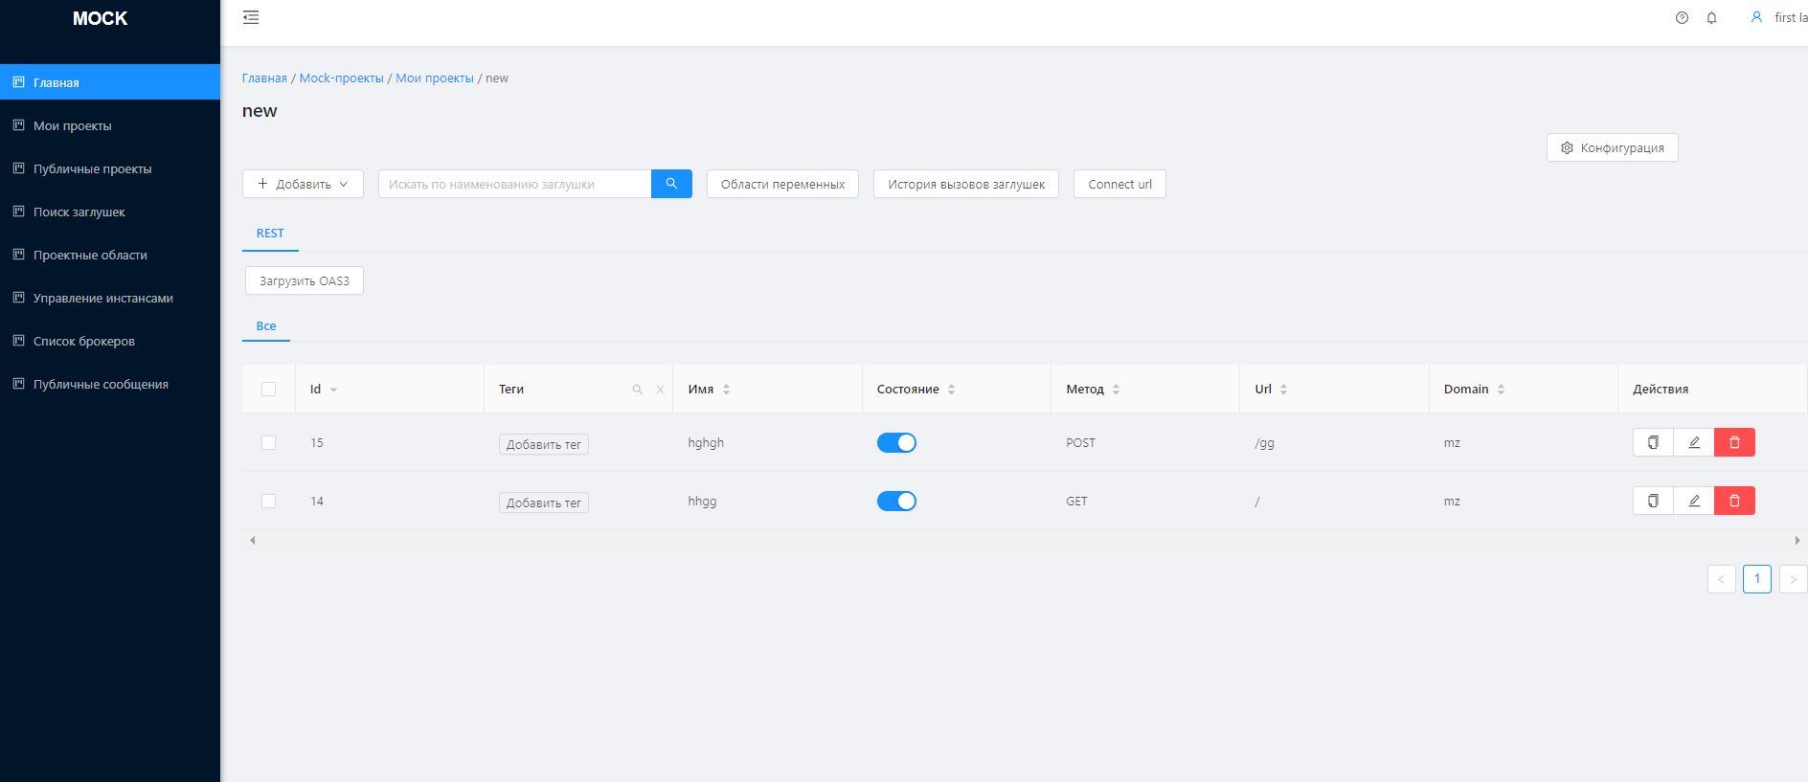This screenshot has height=782, width=1808.
Task: Open Поиск заглушек in the sidebar
Action: click(110, 212)
